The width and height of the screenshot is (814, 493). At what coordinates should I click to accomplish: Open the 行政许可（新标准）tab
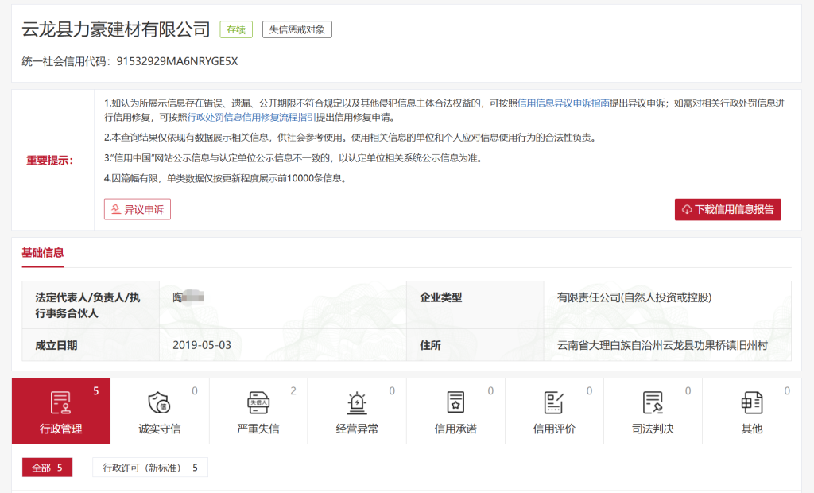[149, 468]
